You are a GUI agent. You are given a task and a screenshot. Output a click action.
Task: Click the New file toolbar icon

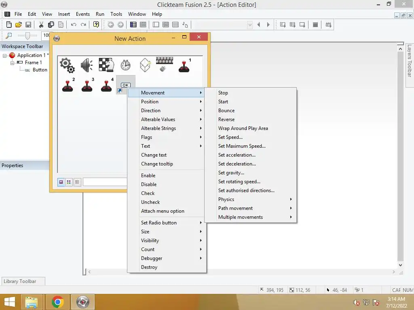[9, 25]
